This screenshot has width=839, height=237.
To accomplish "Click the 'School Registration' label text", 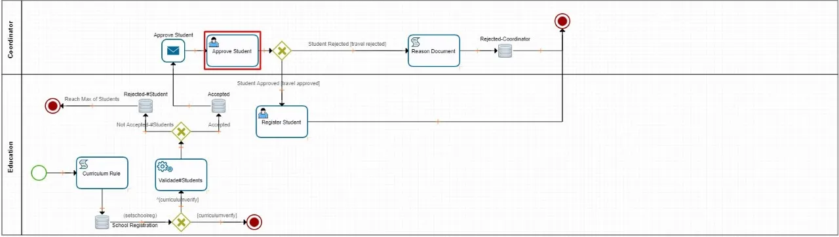I will (135, 225).
